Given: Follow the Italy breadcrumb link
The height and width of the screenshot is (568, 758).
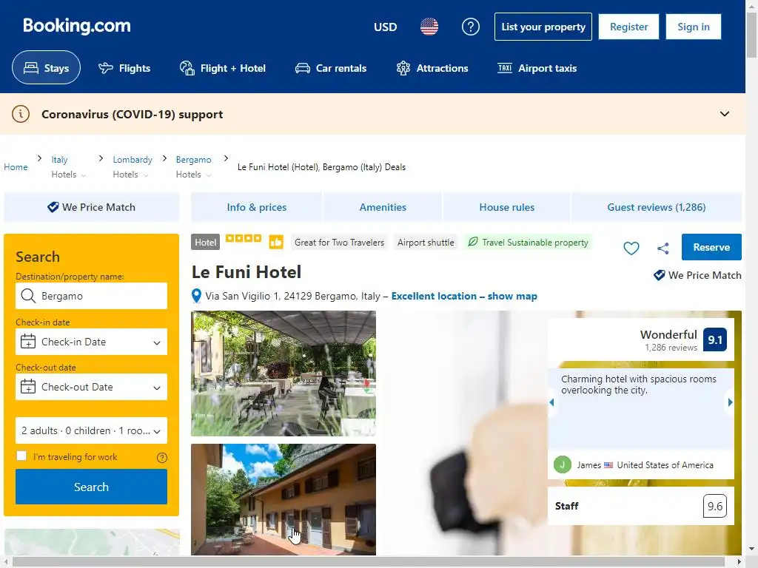Looking at the screenshot, I should [x=59, y=160].
